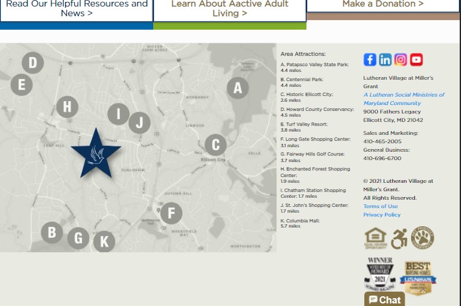Screen dimensions: 461x306
Task: Click the Lutheran Social Ministries of Maryland link
Action: coord(403,99)
